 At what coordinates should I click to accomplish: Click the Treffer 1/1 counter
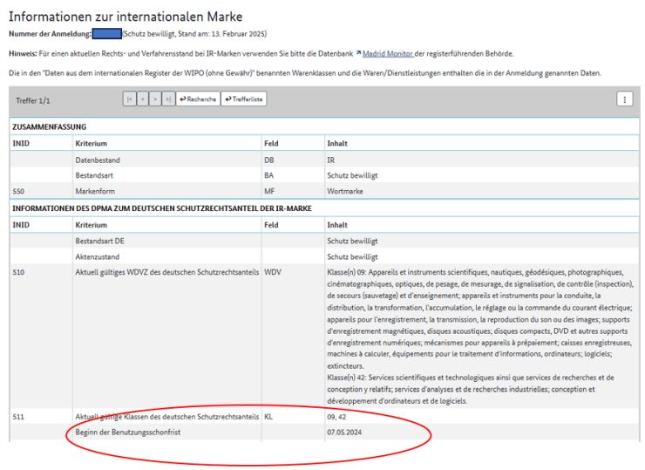(x=33, y=100)
